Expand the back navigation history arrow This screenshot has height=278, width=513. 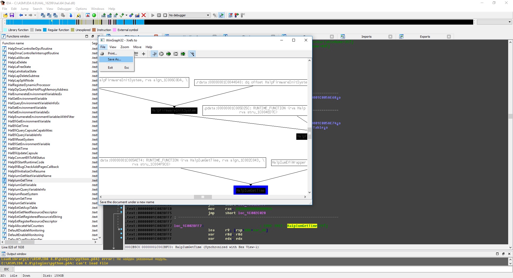26,15
